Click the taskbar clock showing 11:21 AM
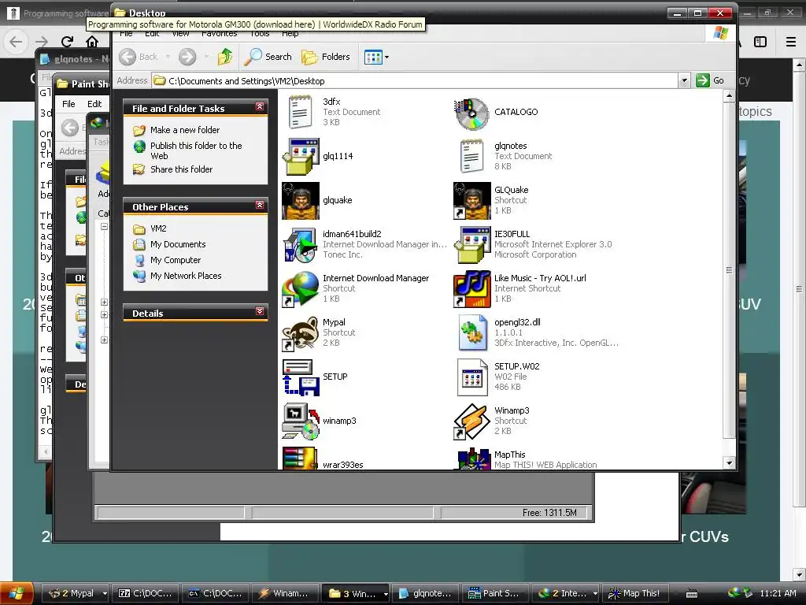806x605 pixels. 778,593
